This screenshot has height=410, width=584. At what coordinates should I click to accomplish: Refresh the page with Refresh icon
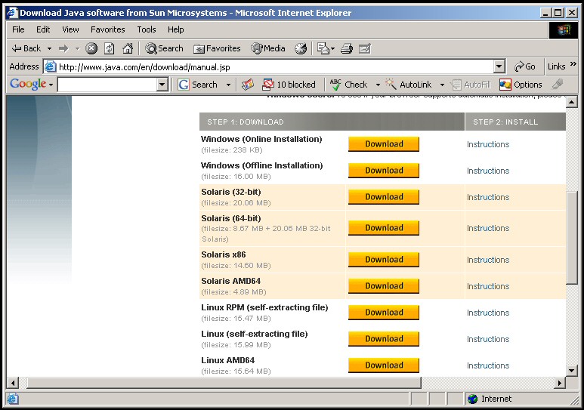(x=109, y=48)
